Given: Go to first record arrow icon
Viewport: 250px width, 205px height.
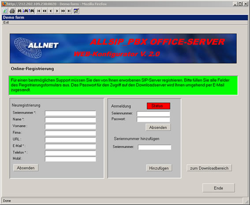Looking at the screenshot, I should [x=38, y=11].
